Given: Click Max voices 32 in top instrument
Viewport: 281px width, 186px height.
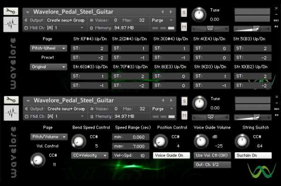Looking at the screenshot, I should click(x=142, y=21).
